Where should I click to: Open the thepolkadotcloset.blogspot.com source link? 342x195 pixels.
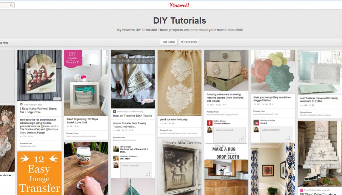point(222,115)
